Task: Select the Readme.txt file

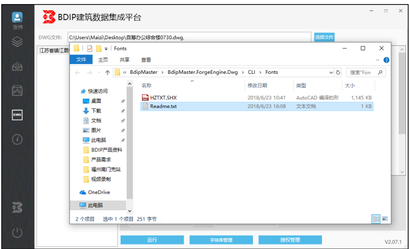Action: (x=257, y=106)
